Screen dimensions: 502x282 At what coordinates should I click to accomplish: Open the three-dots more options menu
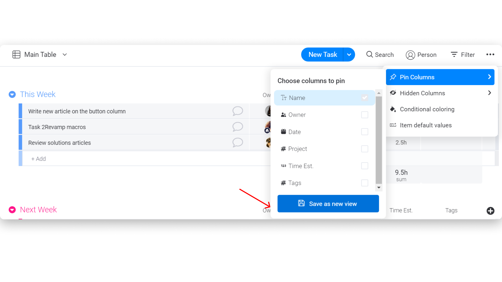point(490,55)
